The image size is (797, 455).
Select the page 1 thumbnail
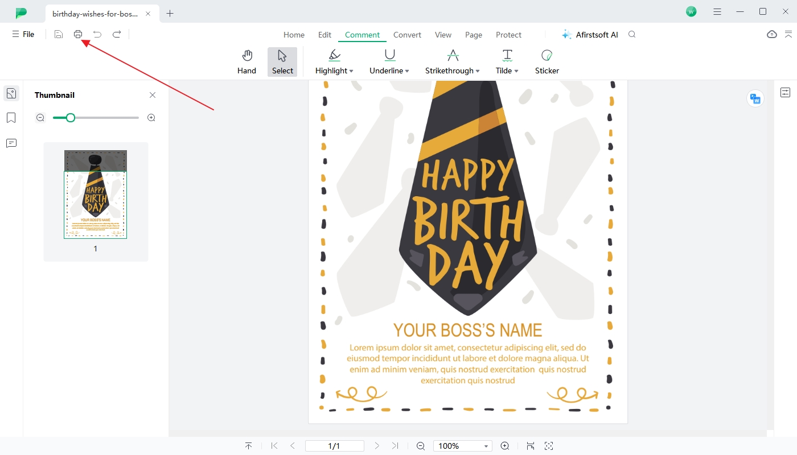coord(96,195)
